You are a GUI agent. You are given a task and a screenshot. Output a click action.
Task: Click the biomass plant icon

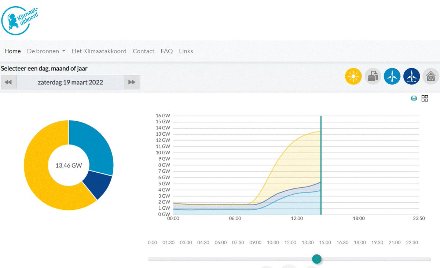click(373, 76)
